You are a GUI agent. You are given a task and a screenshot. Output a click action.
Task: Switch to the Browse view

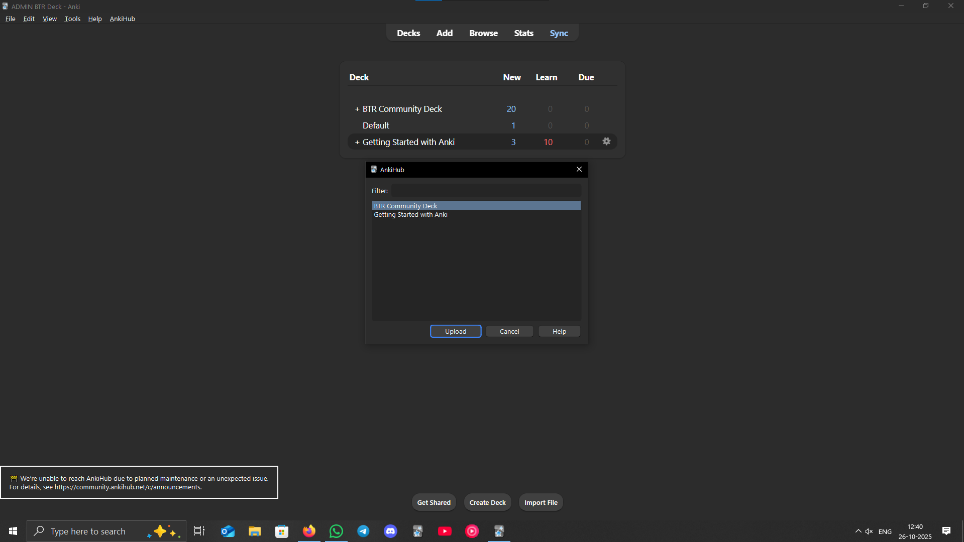tap(483, 33)
